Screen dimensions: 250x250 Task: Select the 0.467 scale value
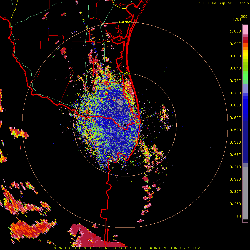coord(235,155)
